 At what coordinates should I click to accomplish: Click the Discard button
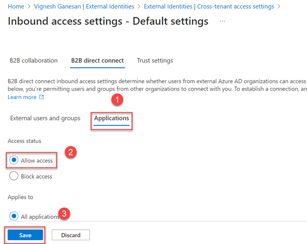click(x=71, y=235)
